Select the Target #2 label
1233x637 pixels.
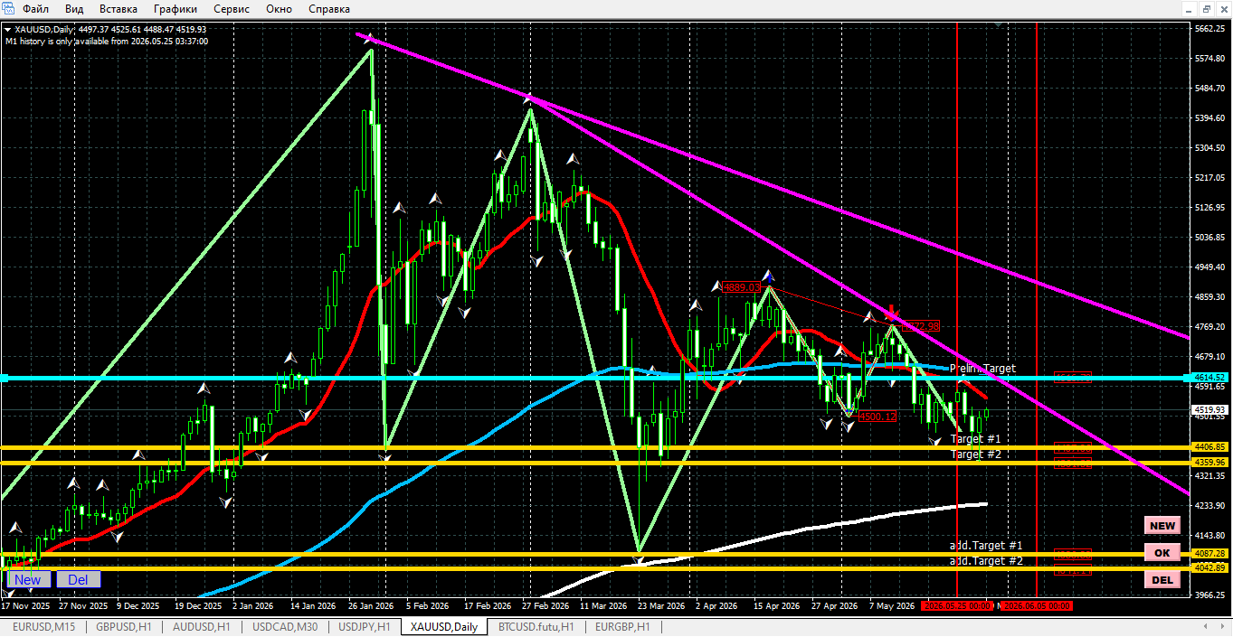click(975, 454)
